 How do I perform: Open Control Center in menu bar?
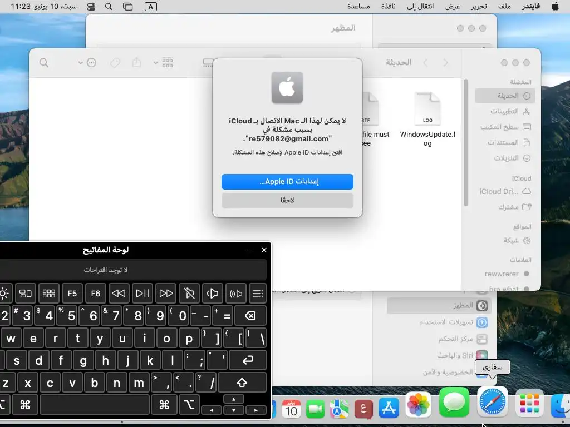pos(91,7)
